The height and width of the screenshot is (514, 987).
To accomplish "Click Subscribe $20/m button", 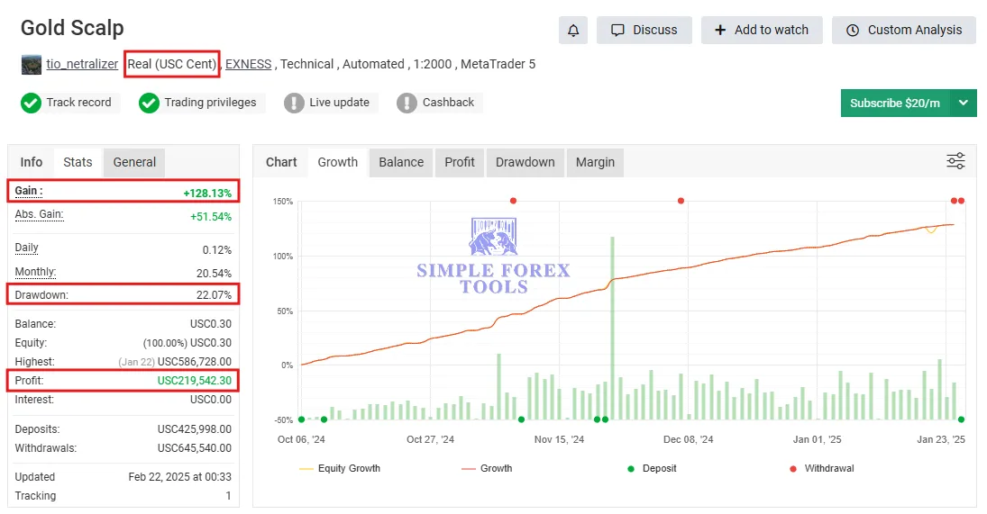I will click(x=895, y=103).
